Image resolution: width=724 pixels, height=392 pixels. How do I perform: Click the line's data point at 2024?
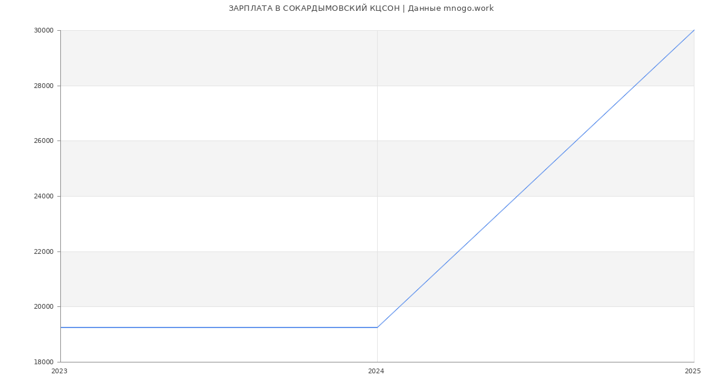click(377, 327)
